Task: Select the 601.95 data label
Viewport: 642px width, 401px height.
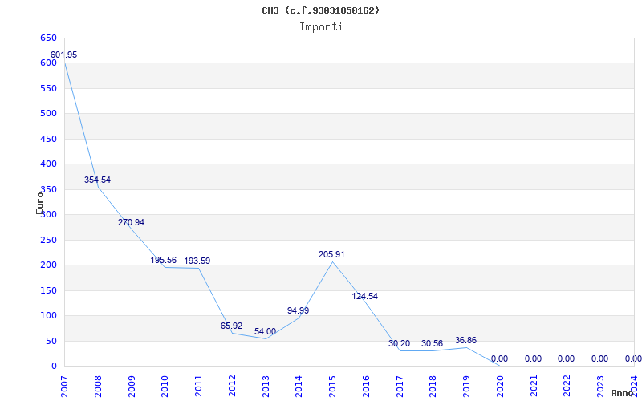Action: click(x=63, y=55)
